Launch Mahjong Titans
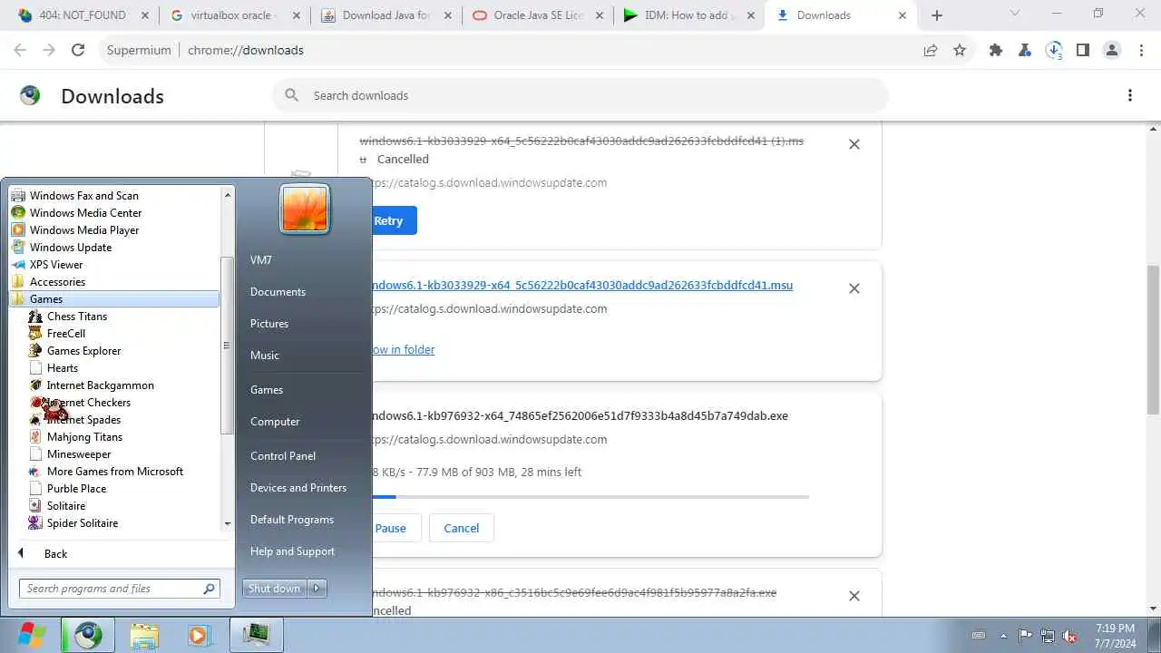The image size is (1161, 653). click(x=84, y=437)
